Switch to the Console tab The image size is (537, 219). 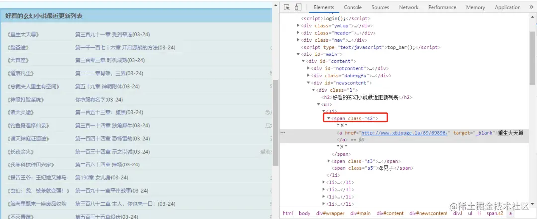tap(353, 7)
